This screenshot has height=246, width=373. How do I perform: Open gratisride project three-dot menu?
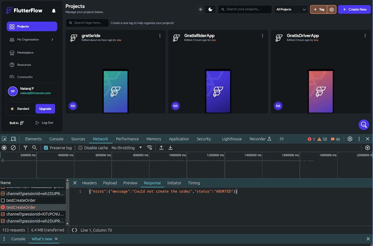coord(160,36)
